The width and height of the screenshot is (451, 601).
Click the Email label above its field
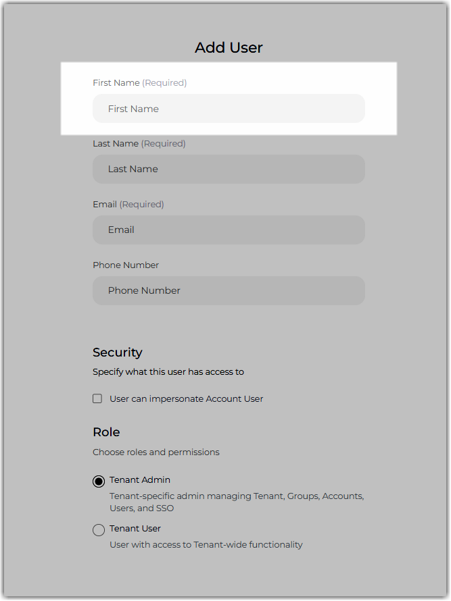tap(105, 205)
